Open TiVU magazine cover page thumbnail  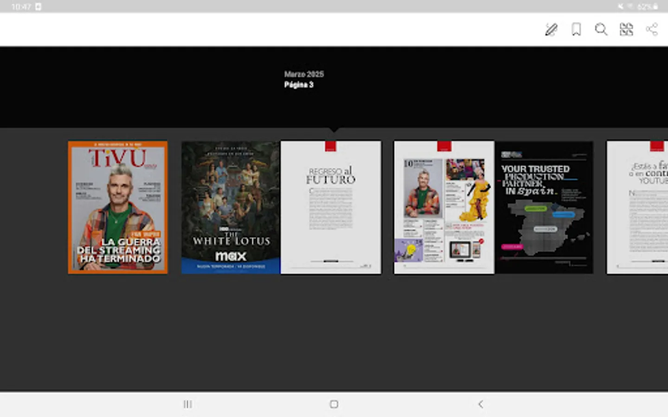pyautogui.click(x=118, y=207)
